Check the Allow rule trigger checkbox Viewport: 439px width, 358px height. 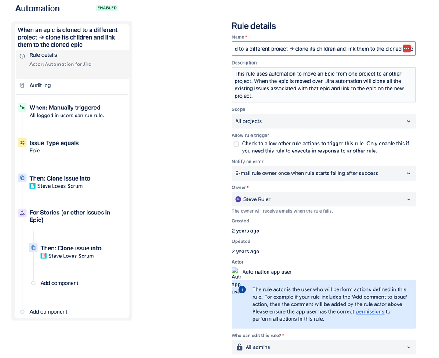pyautogui.click(x=236, y=144)
